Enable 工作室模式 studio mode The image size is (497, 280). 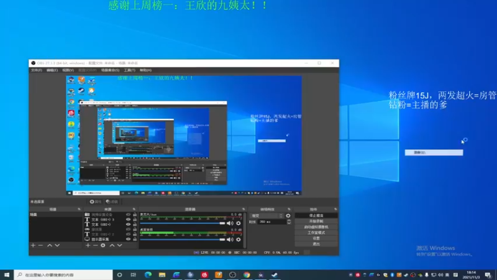(316, 233)
